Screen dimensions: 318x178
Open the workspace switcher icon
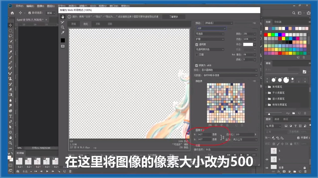pyautogui.click(x=300, y=13)
